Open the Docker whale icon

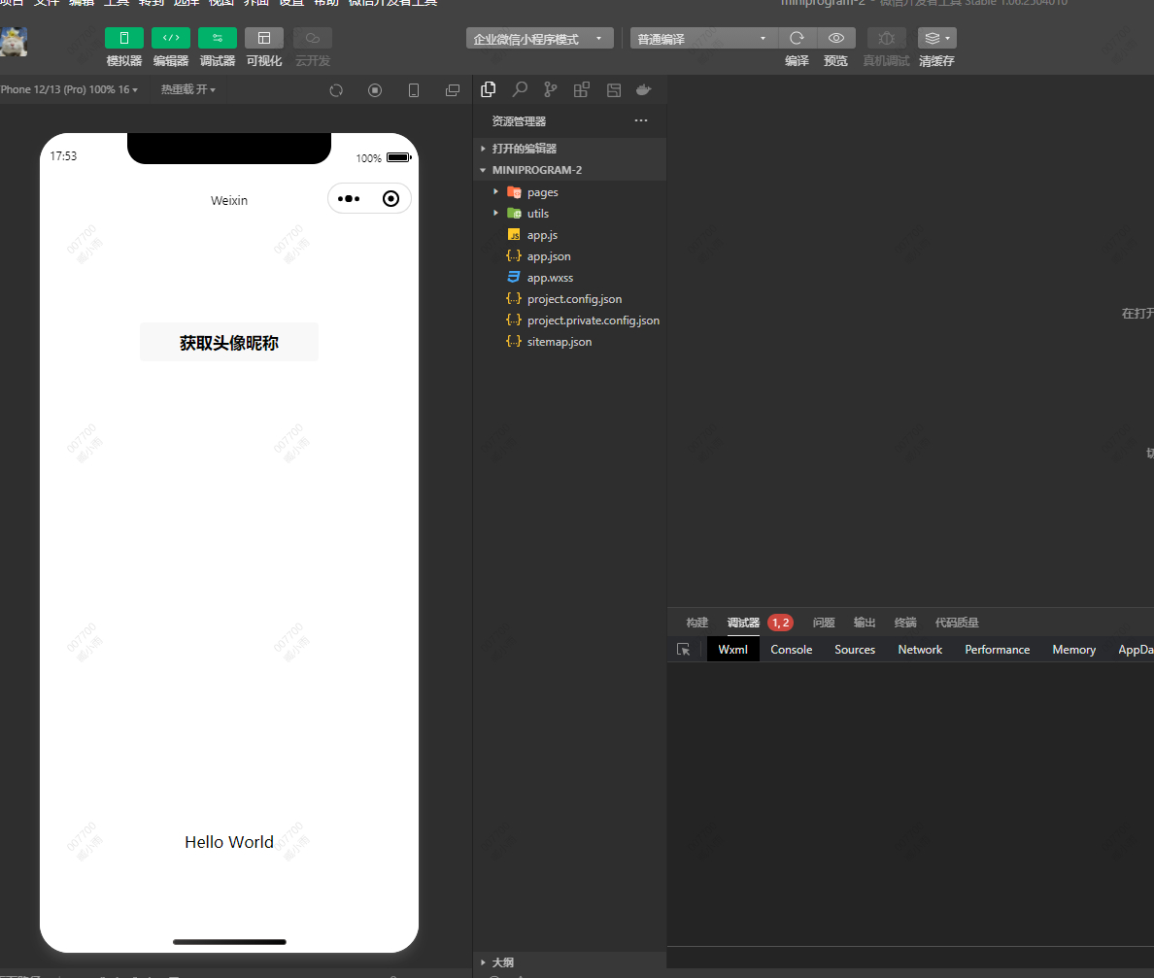coord(644,89)
